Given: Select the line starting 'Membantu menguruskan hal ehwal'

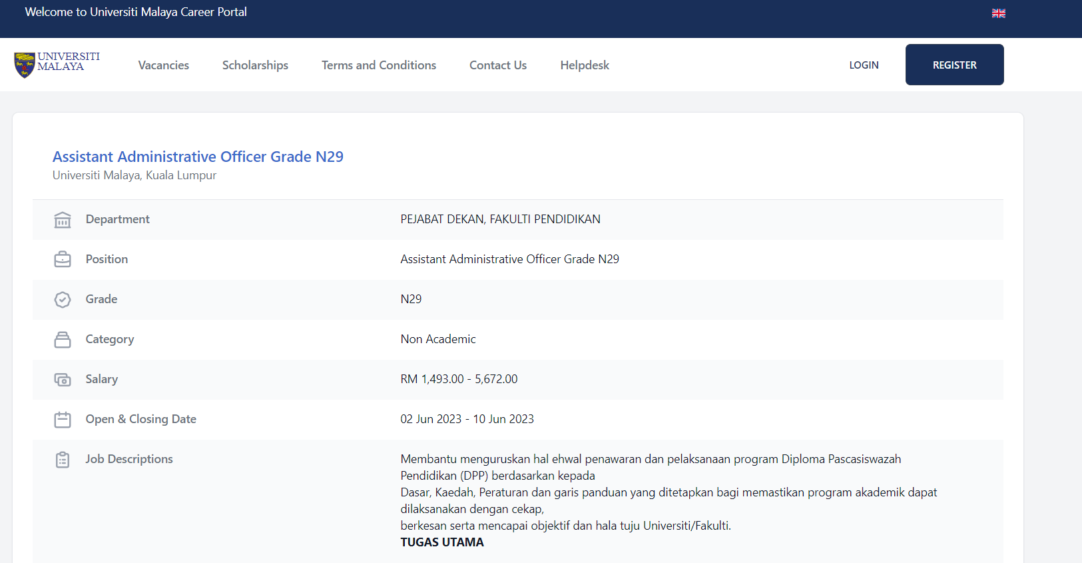Looking at the screenshot, I should [x=651, y=459].
